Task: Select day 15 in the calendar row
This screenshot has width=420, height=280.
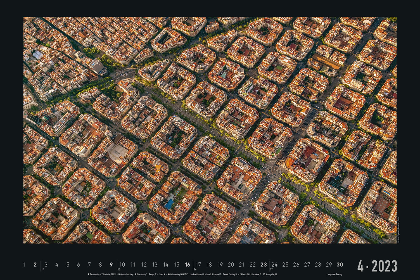Action: tap(177, 264)
